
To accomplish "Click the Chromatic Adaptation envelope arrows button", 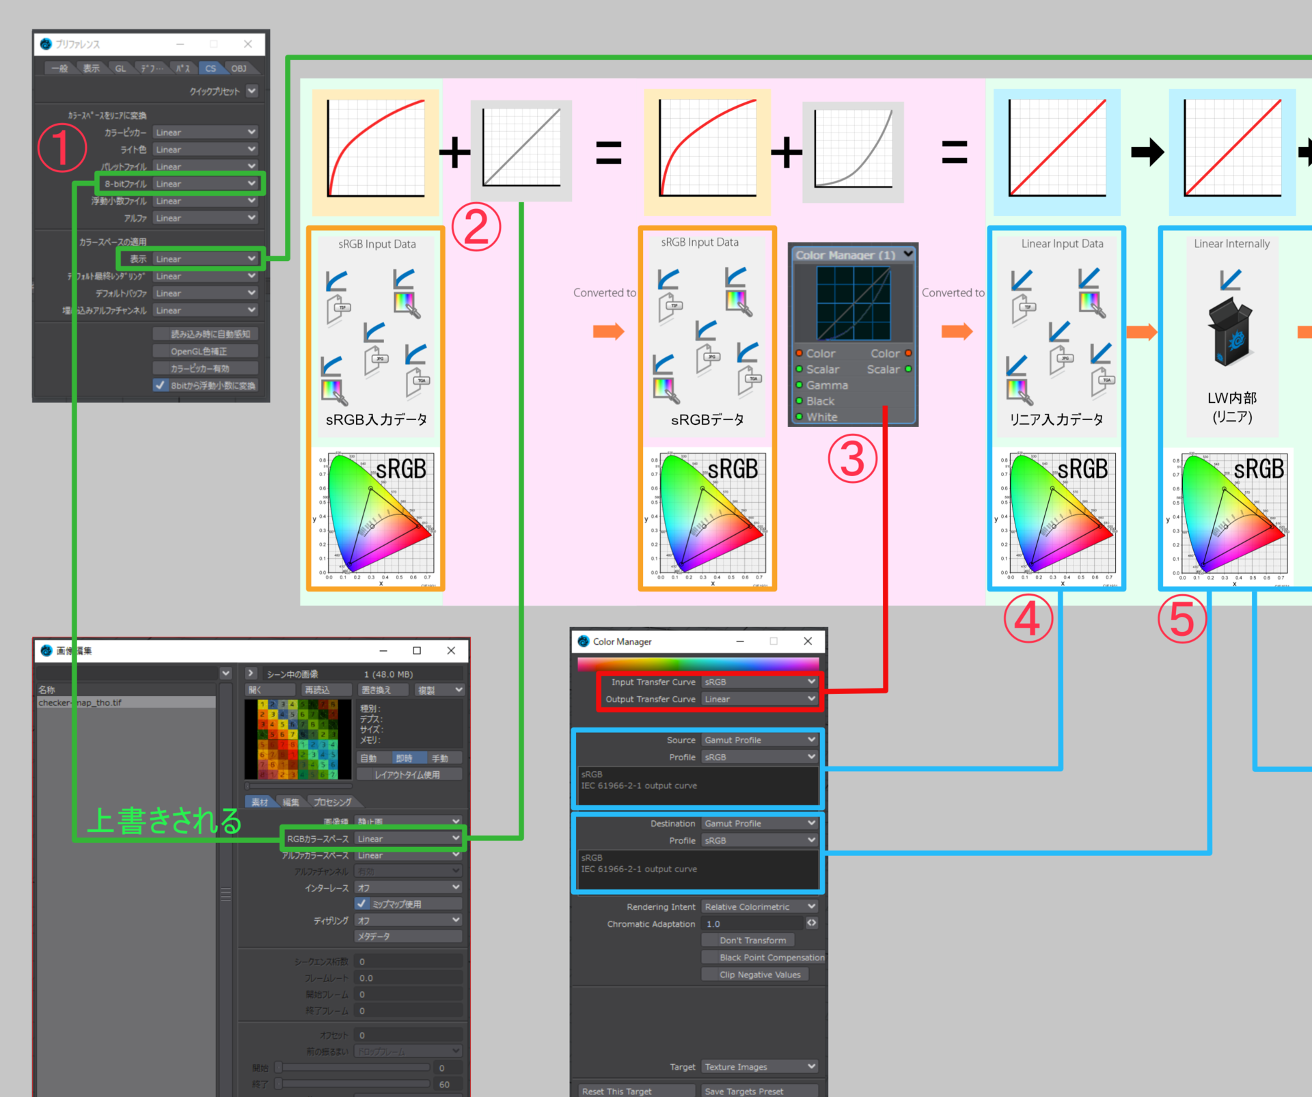I will 811,923.
